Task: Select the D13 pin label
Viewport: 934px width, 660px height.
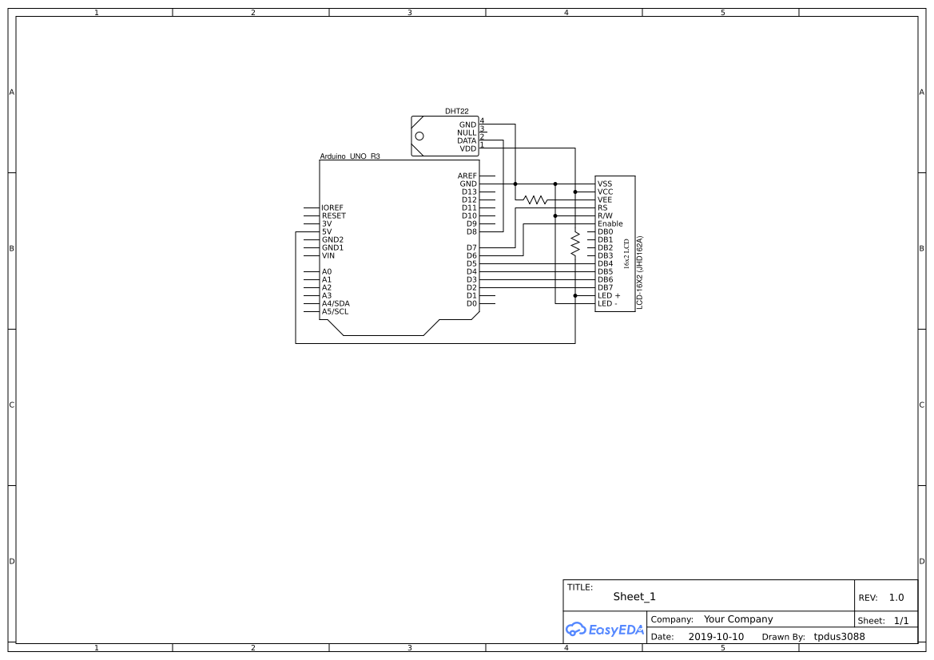Action: 469,192
